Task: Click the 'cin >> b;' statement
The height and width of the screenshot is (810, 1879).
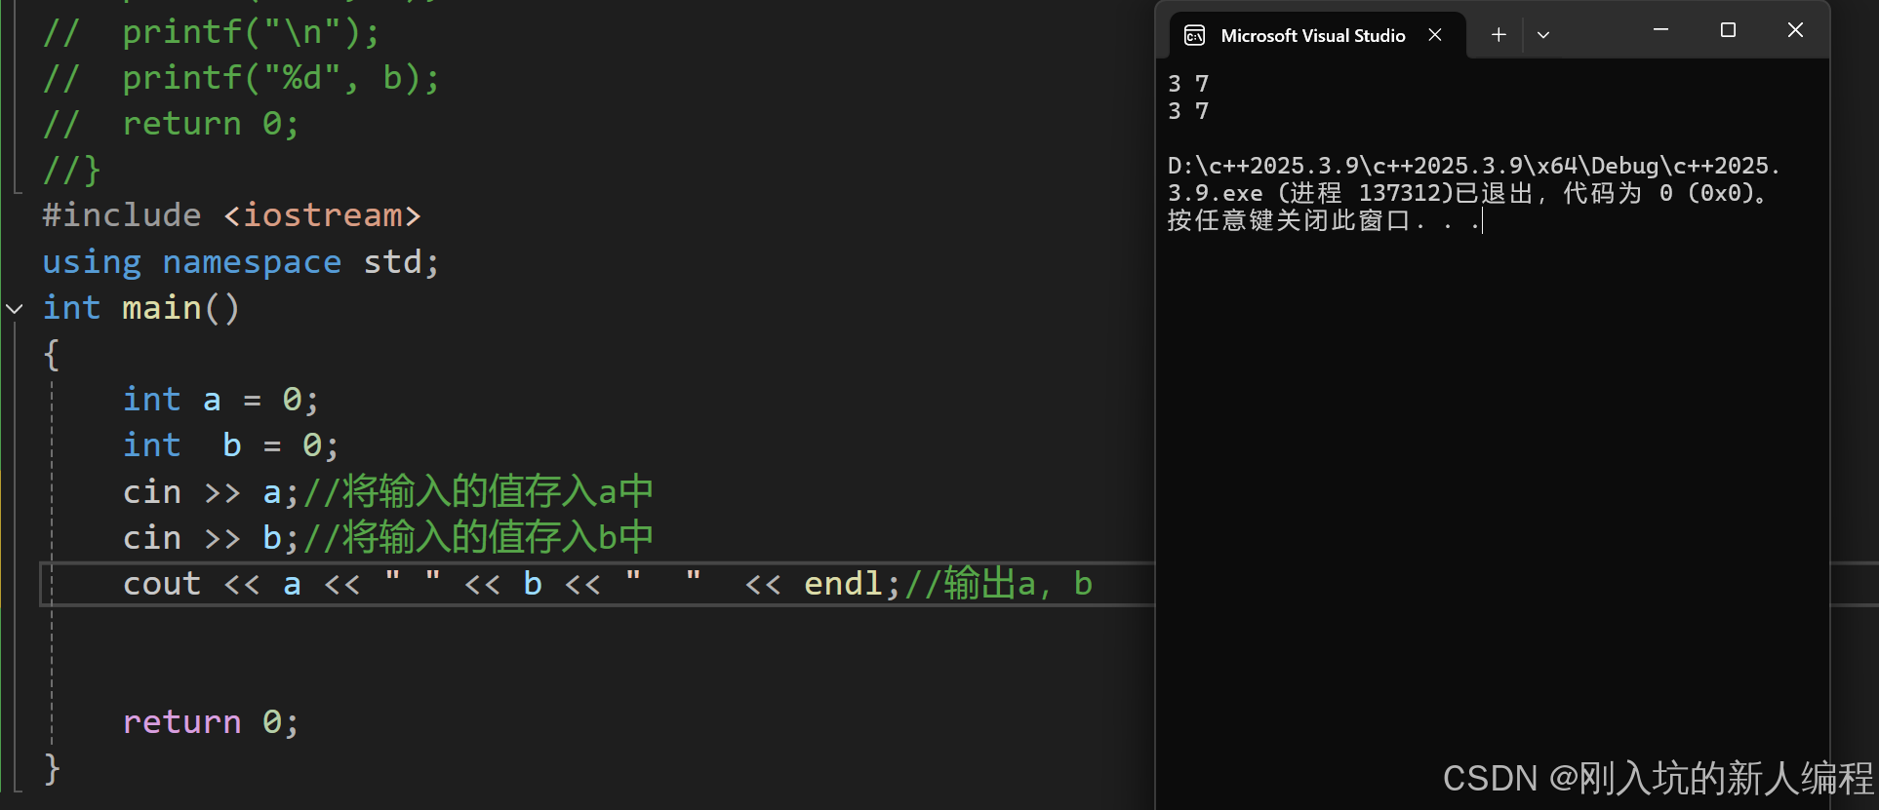Action: tap(211, 538)
